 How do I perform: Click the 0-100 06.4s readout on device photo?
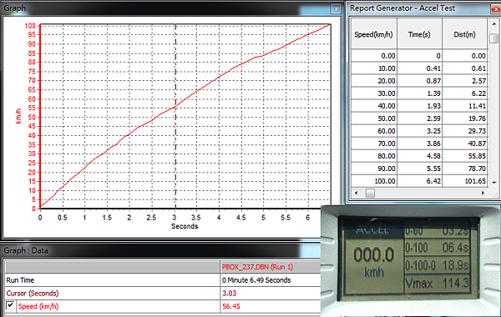[437, 248]
